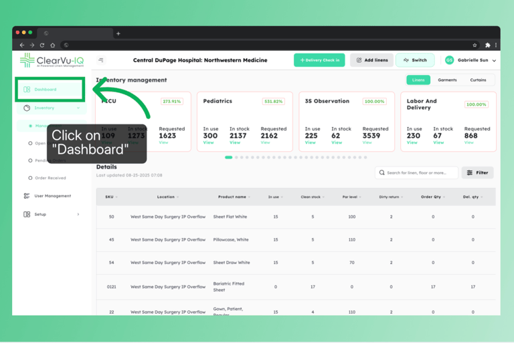This screenshot has height=343, width=514.
Task: Sort by the Product name column header
Action: coord(234,197)
